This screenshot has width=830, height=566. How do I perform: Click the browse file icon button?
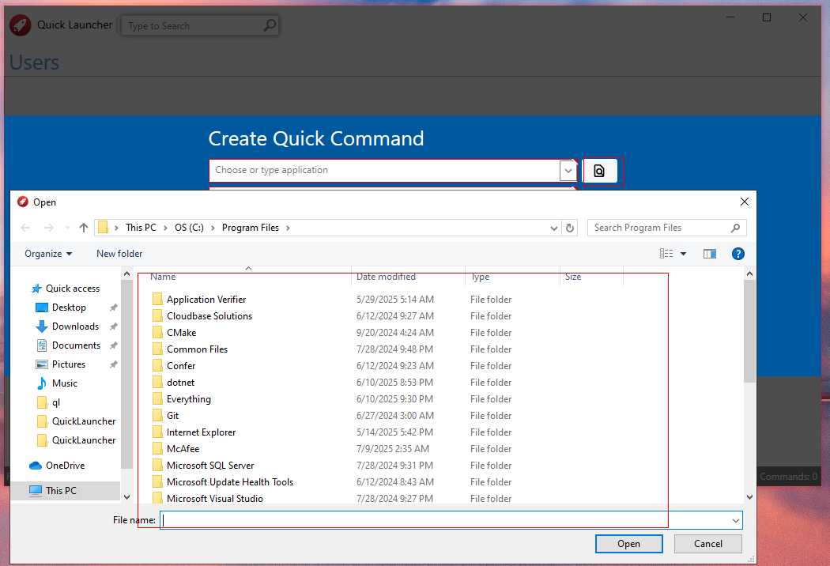coord(599,171)
